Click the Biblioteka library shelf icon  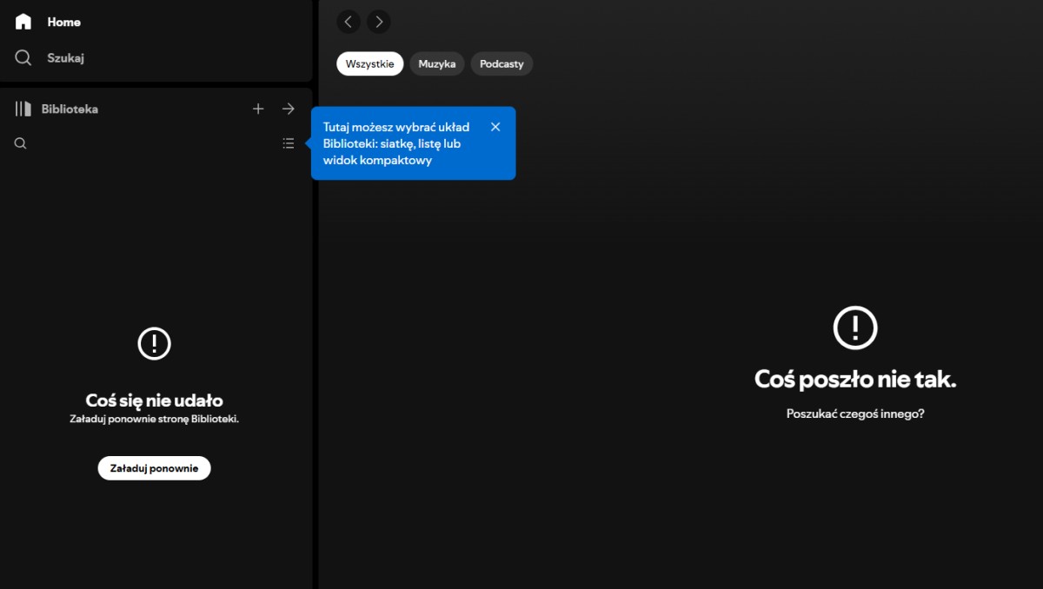[x=23, y=109]
